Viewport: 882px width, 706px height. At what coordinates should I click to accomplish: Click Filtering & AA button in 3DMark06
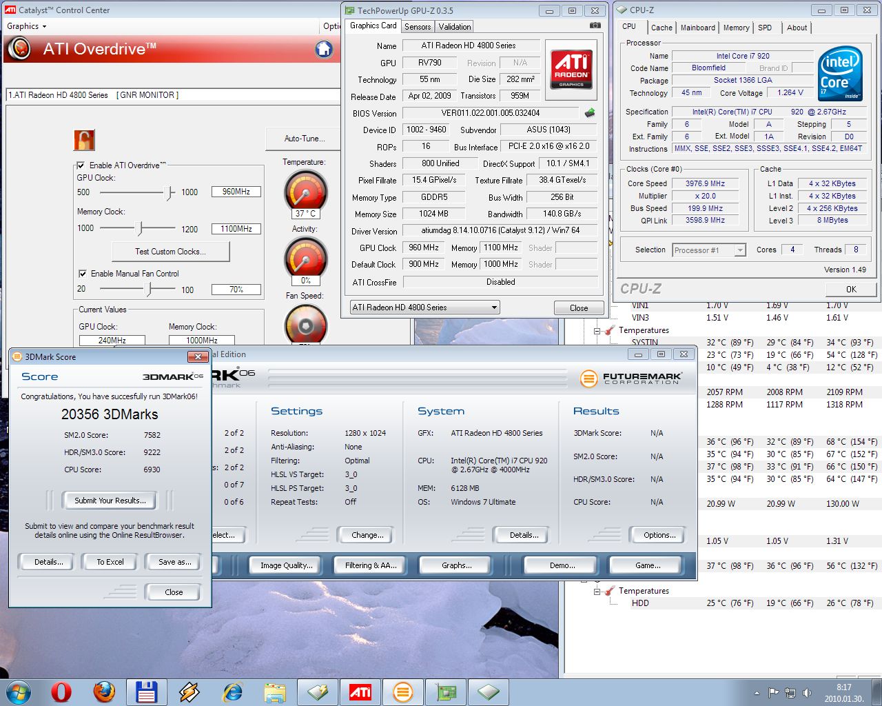pyautogui.click(x=371, y=565)
